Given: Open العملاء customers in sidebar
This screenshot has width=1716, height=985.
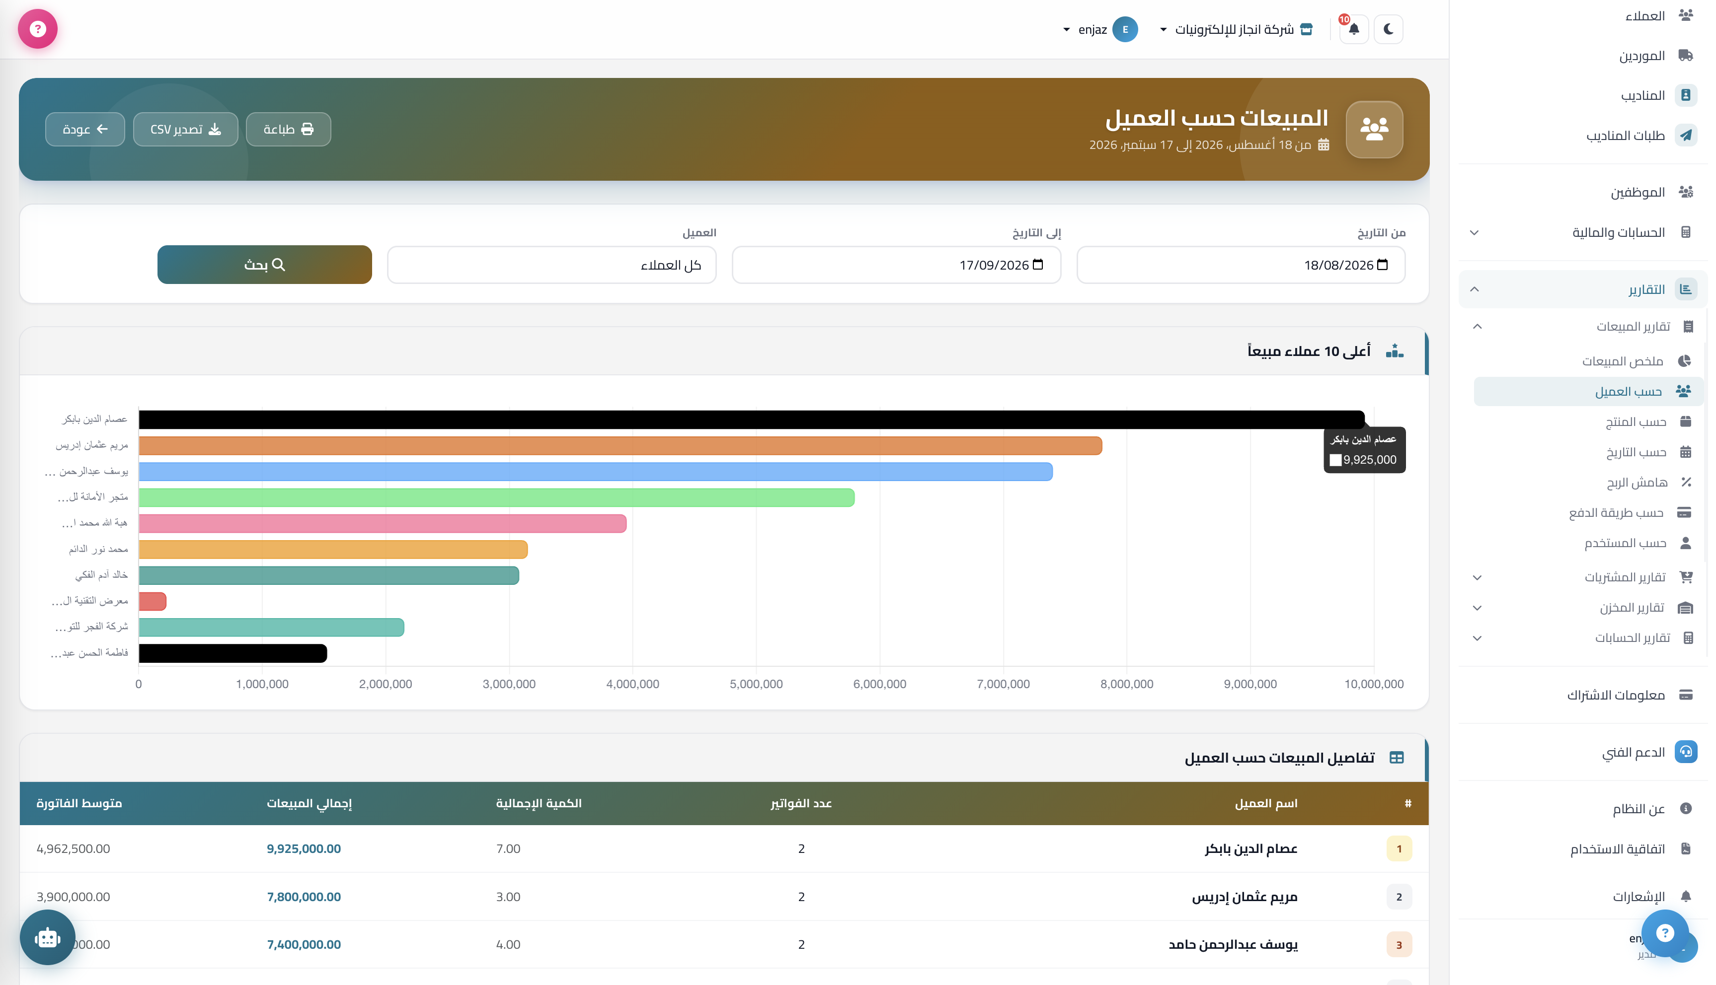Looking at the screenshot, I should 1582,15.
